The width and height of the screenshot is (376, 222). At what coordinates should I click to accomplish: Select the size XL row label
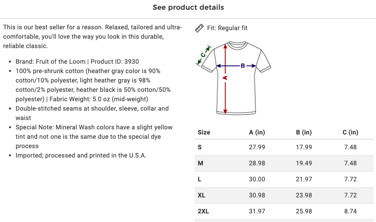click(202, 195)
